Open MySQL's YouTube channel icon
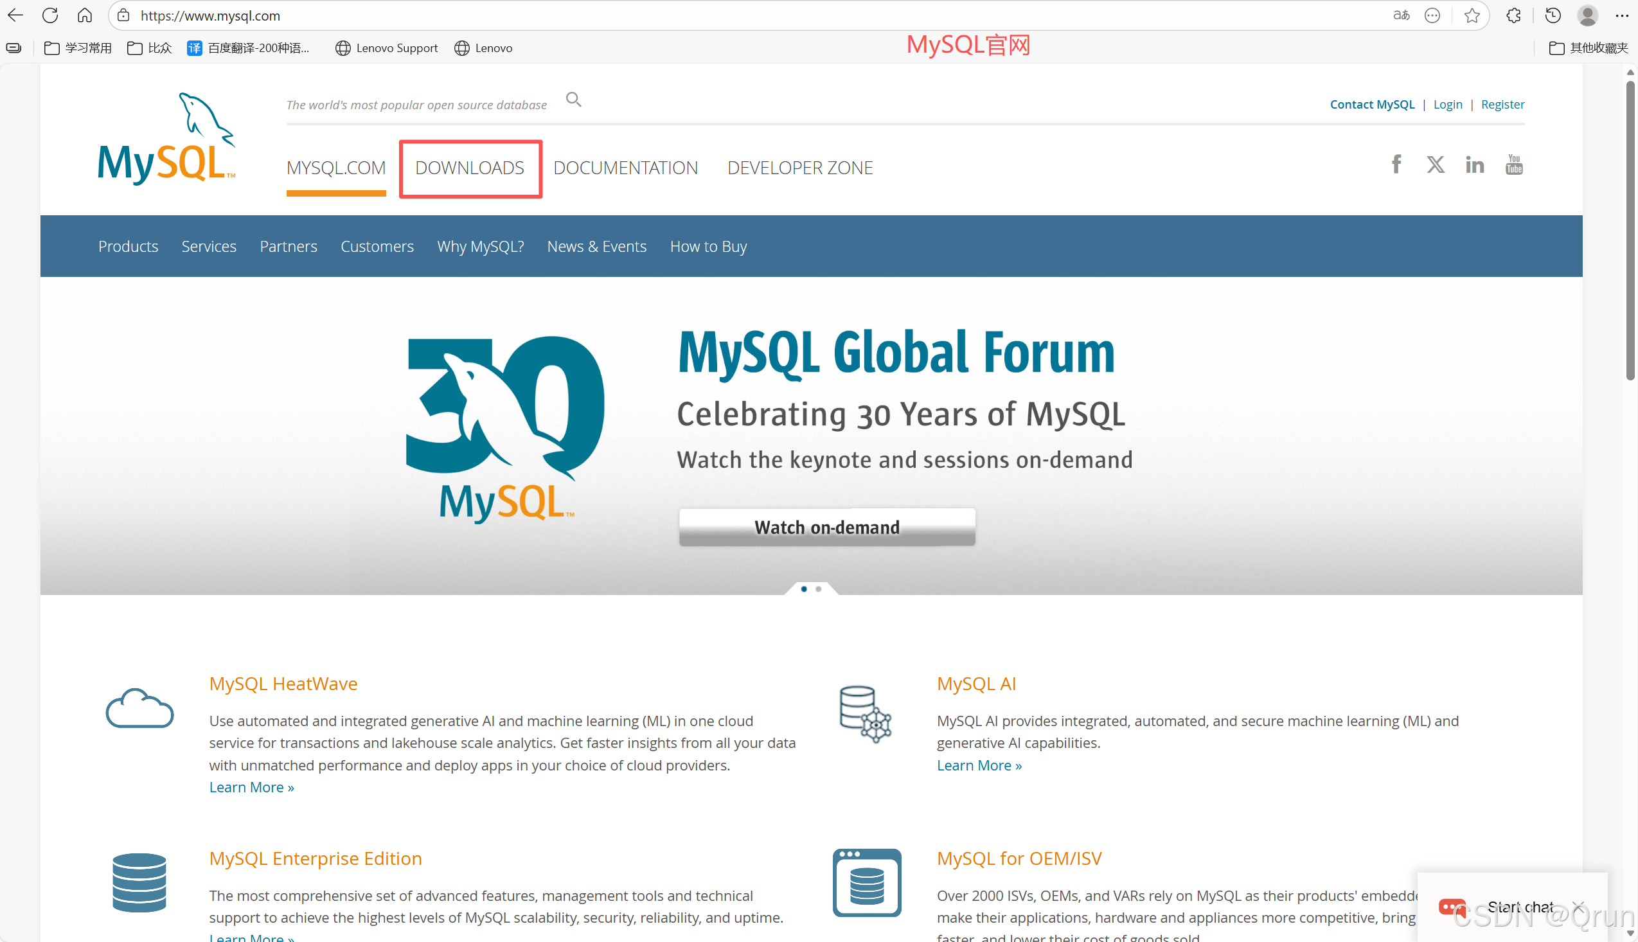 [1513, 164]
